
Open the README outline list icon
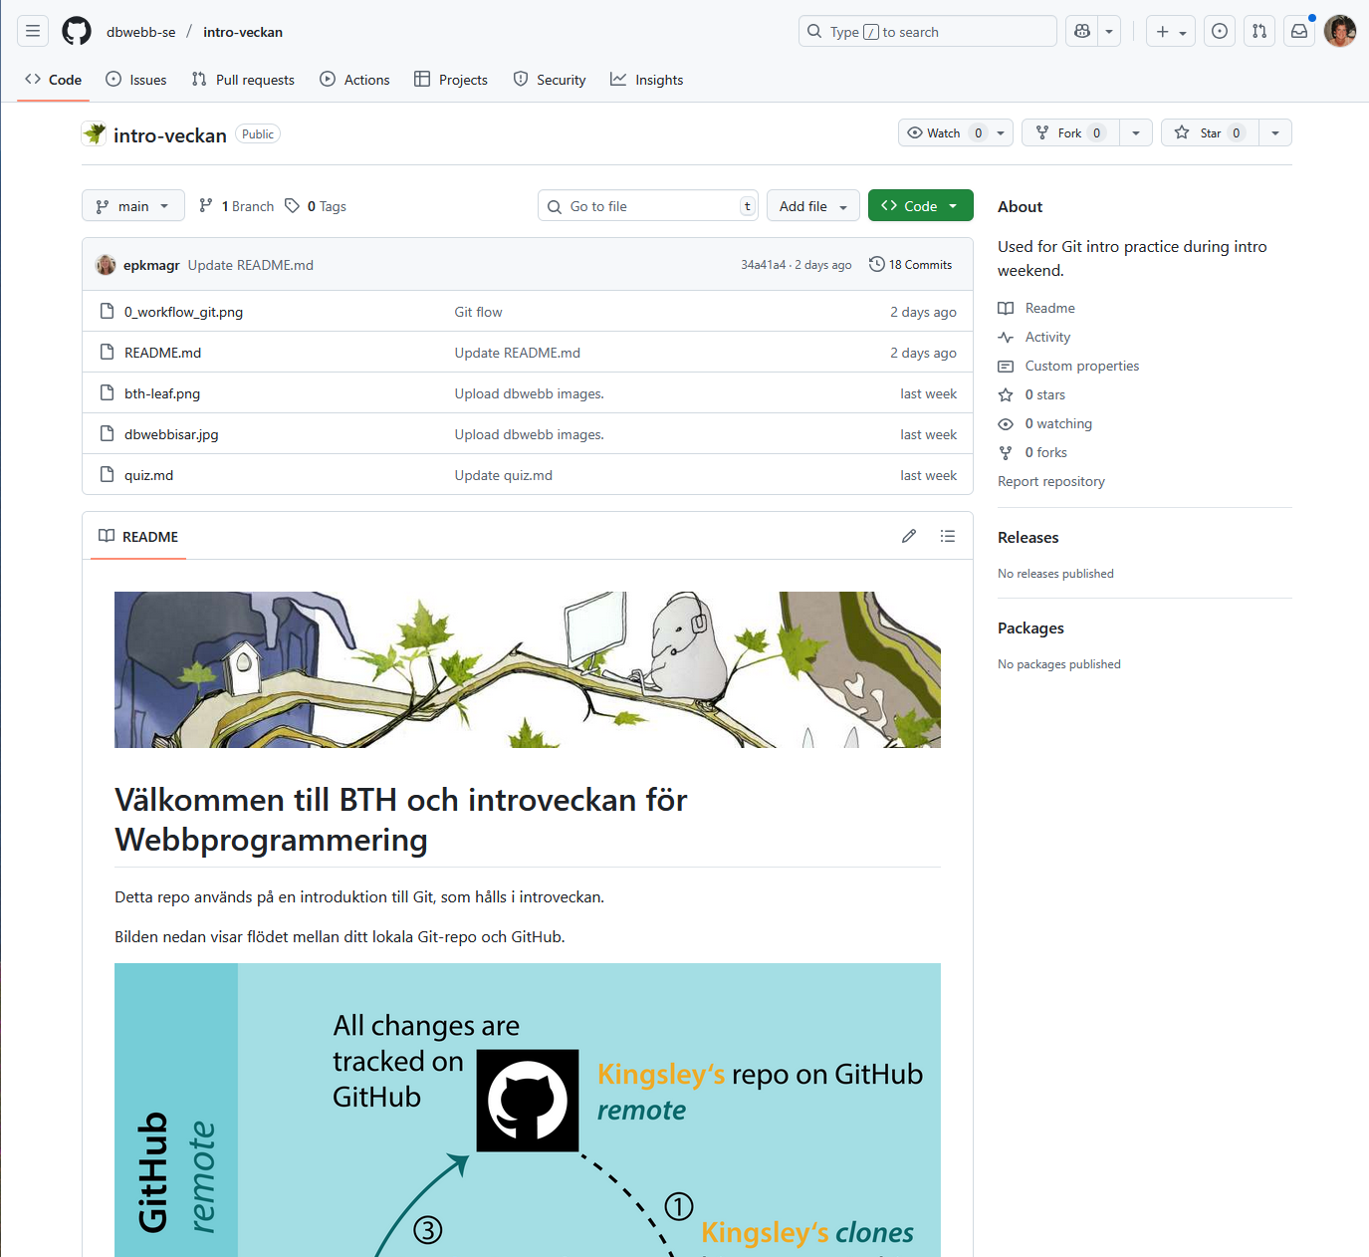pos(948,536)
